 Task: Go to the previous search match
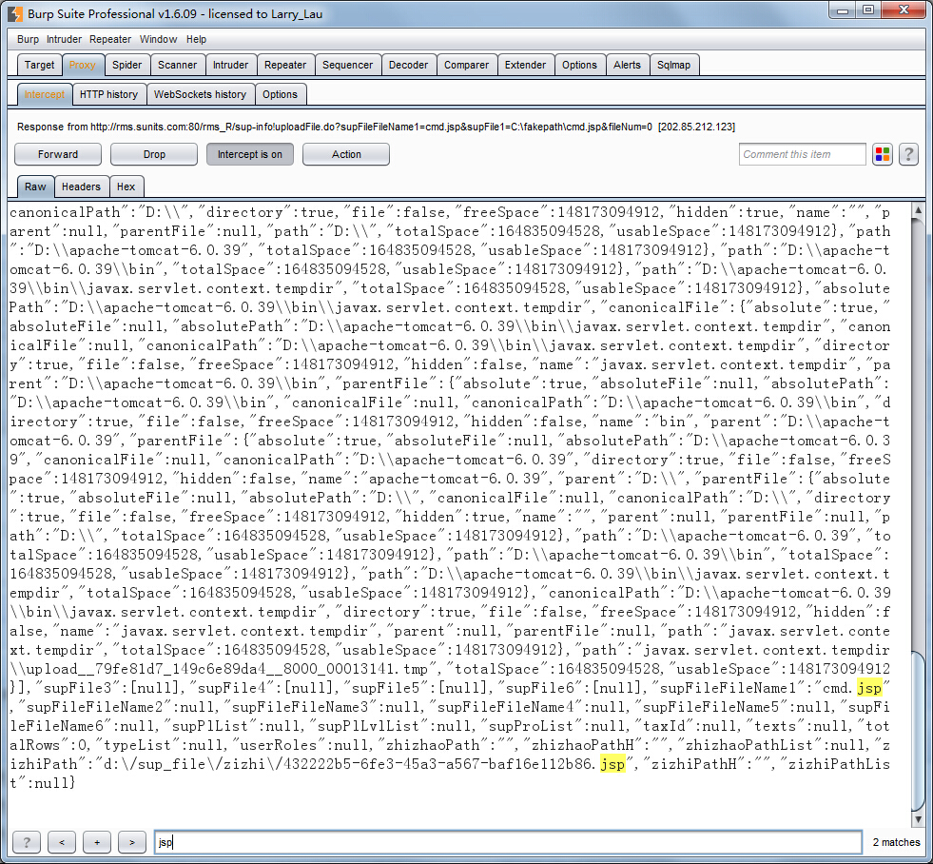[x=62, y=842]
